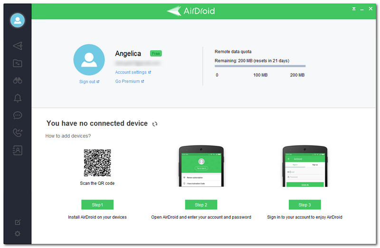The image size is (380, 248).
Task: Click the Step 2 phone screenshot
Action: tap(201, 166)
